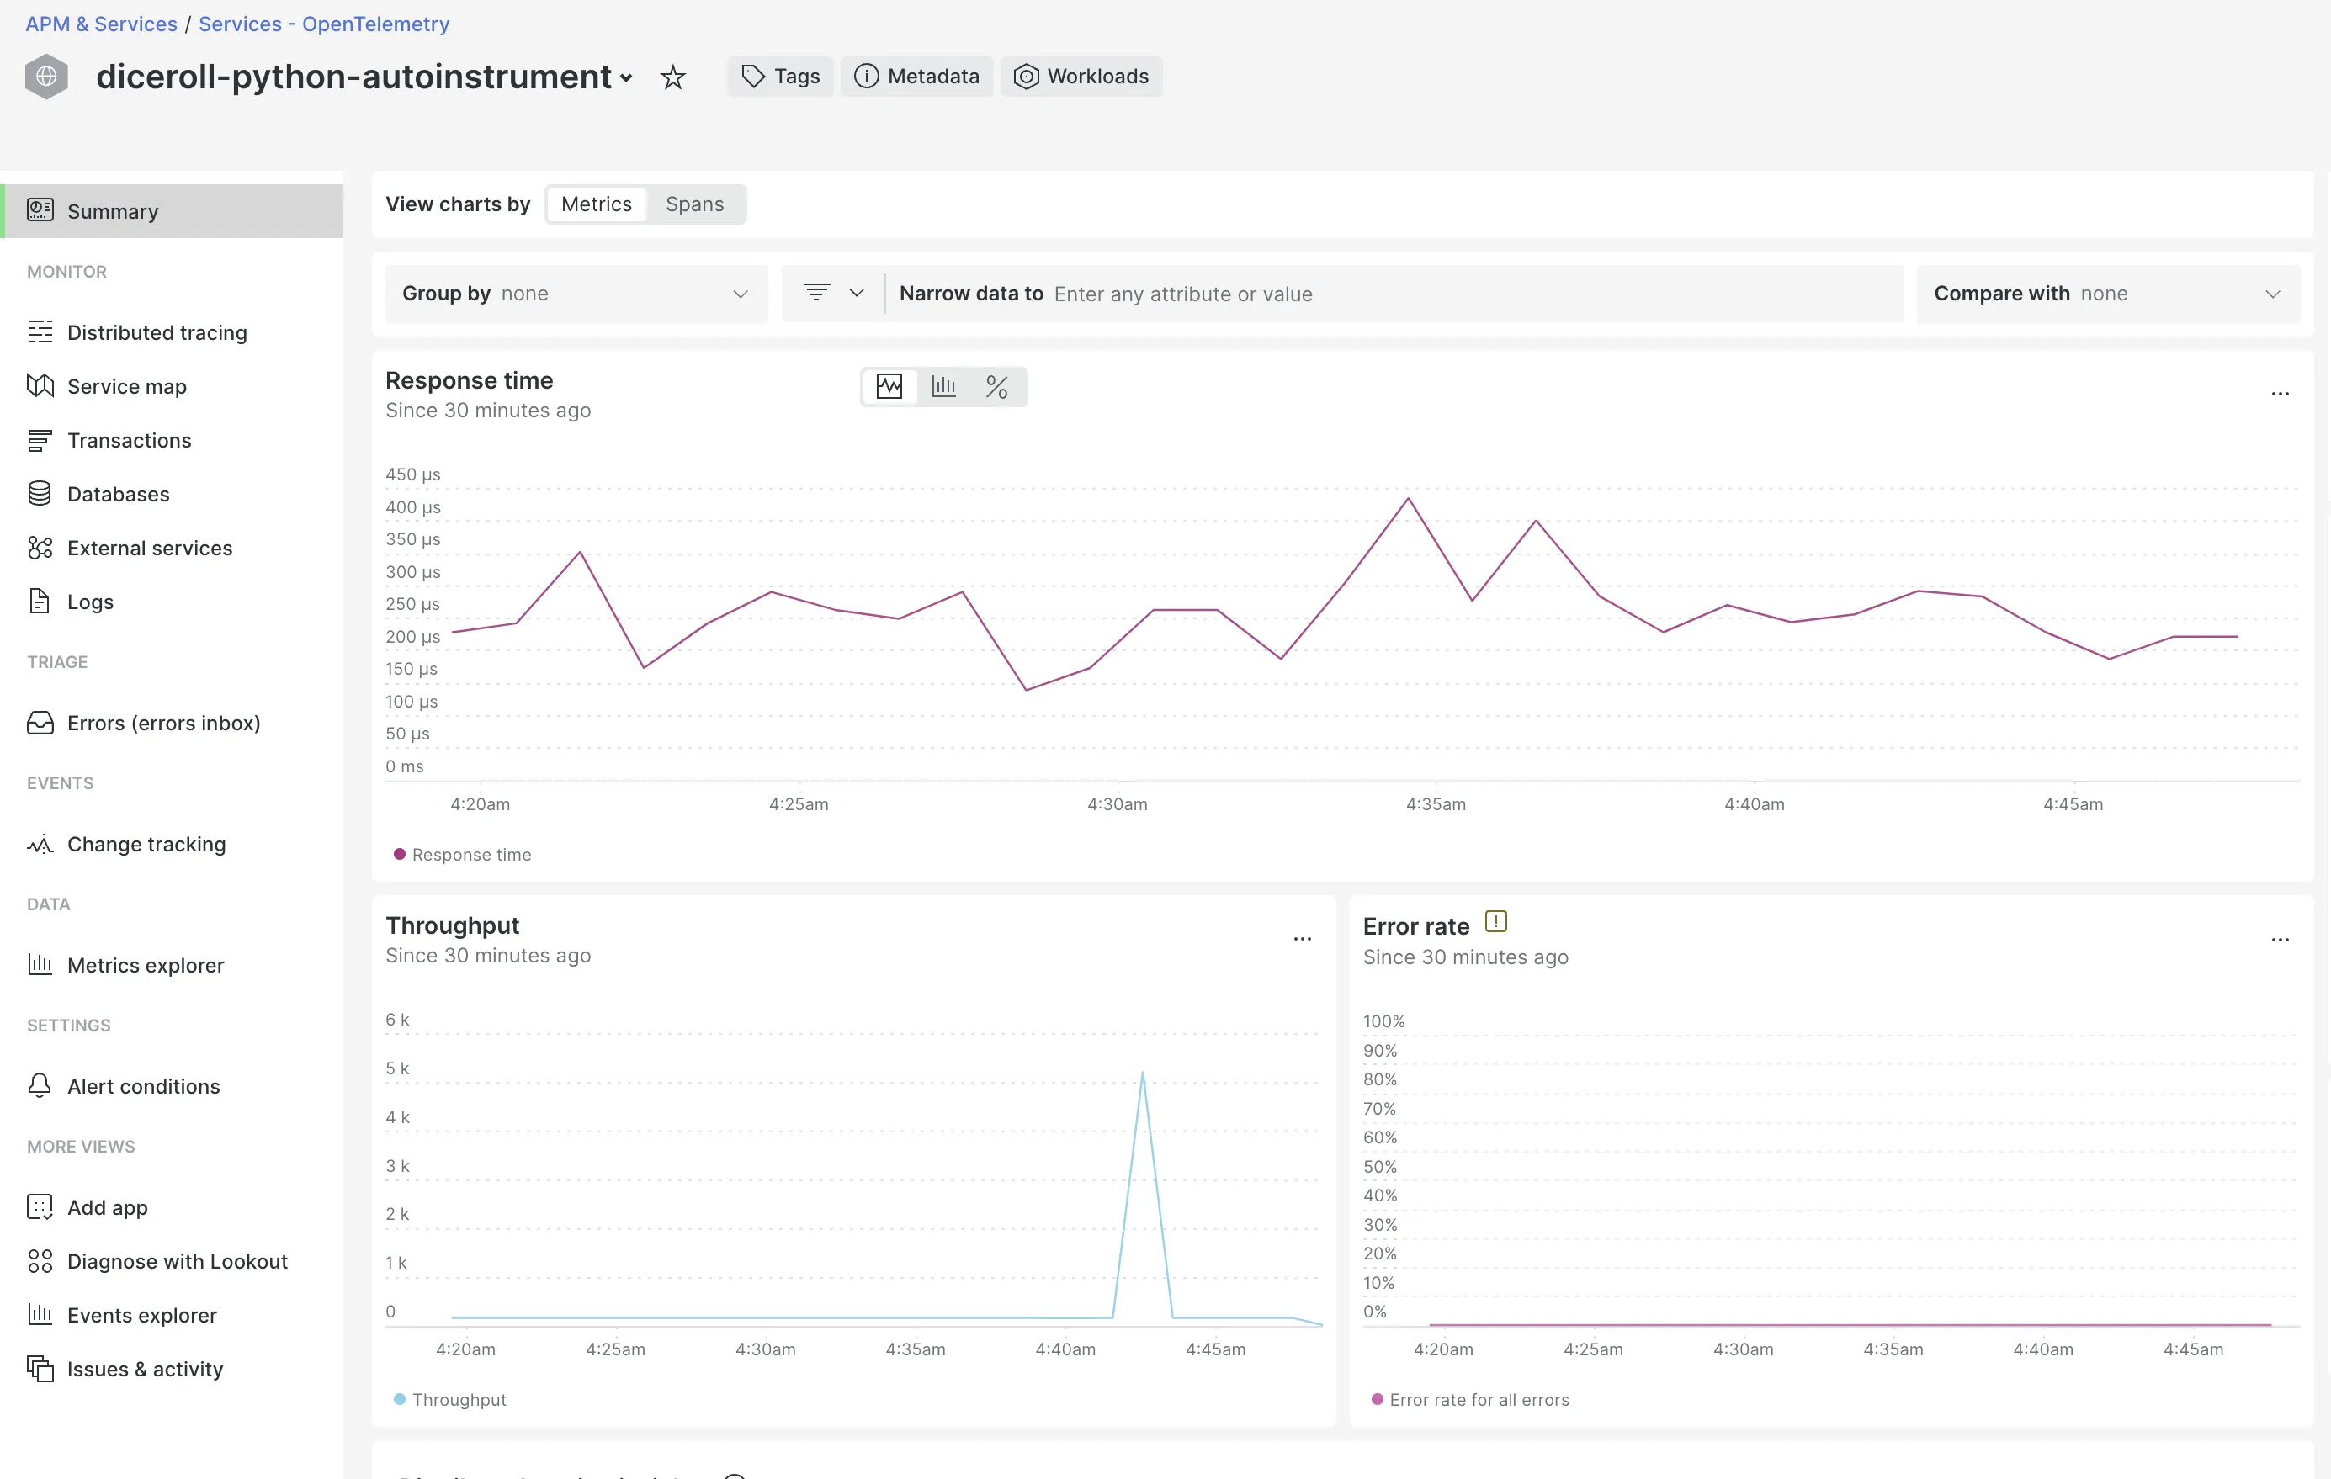The width and height of the screenshot is (2331, 1479).
Task: Open Service map icon
Action: point(40,386)
